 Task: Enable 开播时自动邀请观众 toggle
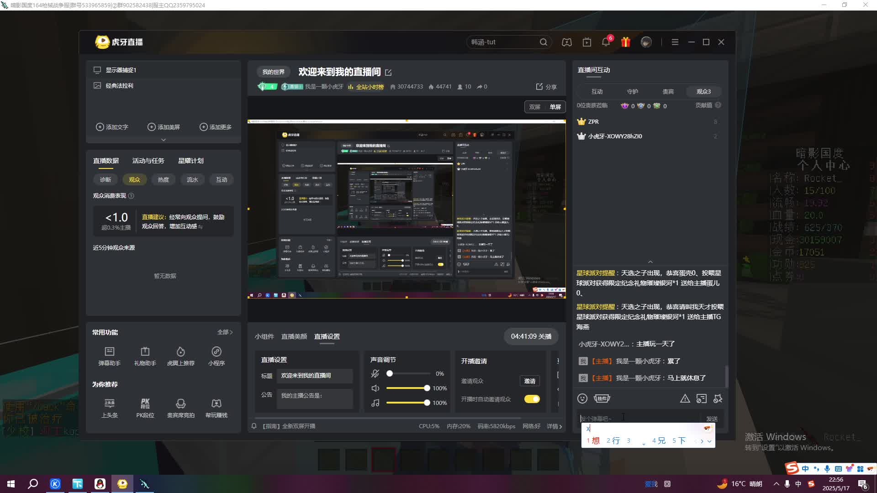531,399
